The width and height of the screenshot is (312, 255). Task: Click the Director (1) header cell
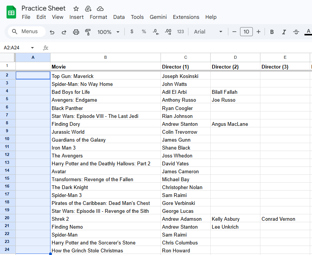186,67
